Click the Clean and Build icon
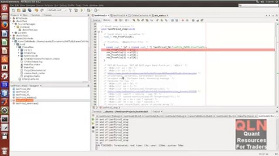 point(76,10)
